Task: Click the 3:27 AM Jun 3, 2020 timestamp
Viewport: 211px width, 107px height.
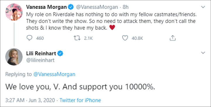Action: click(x=30, y=100)
